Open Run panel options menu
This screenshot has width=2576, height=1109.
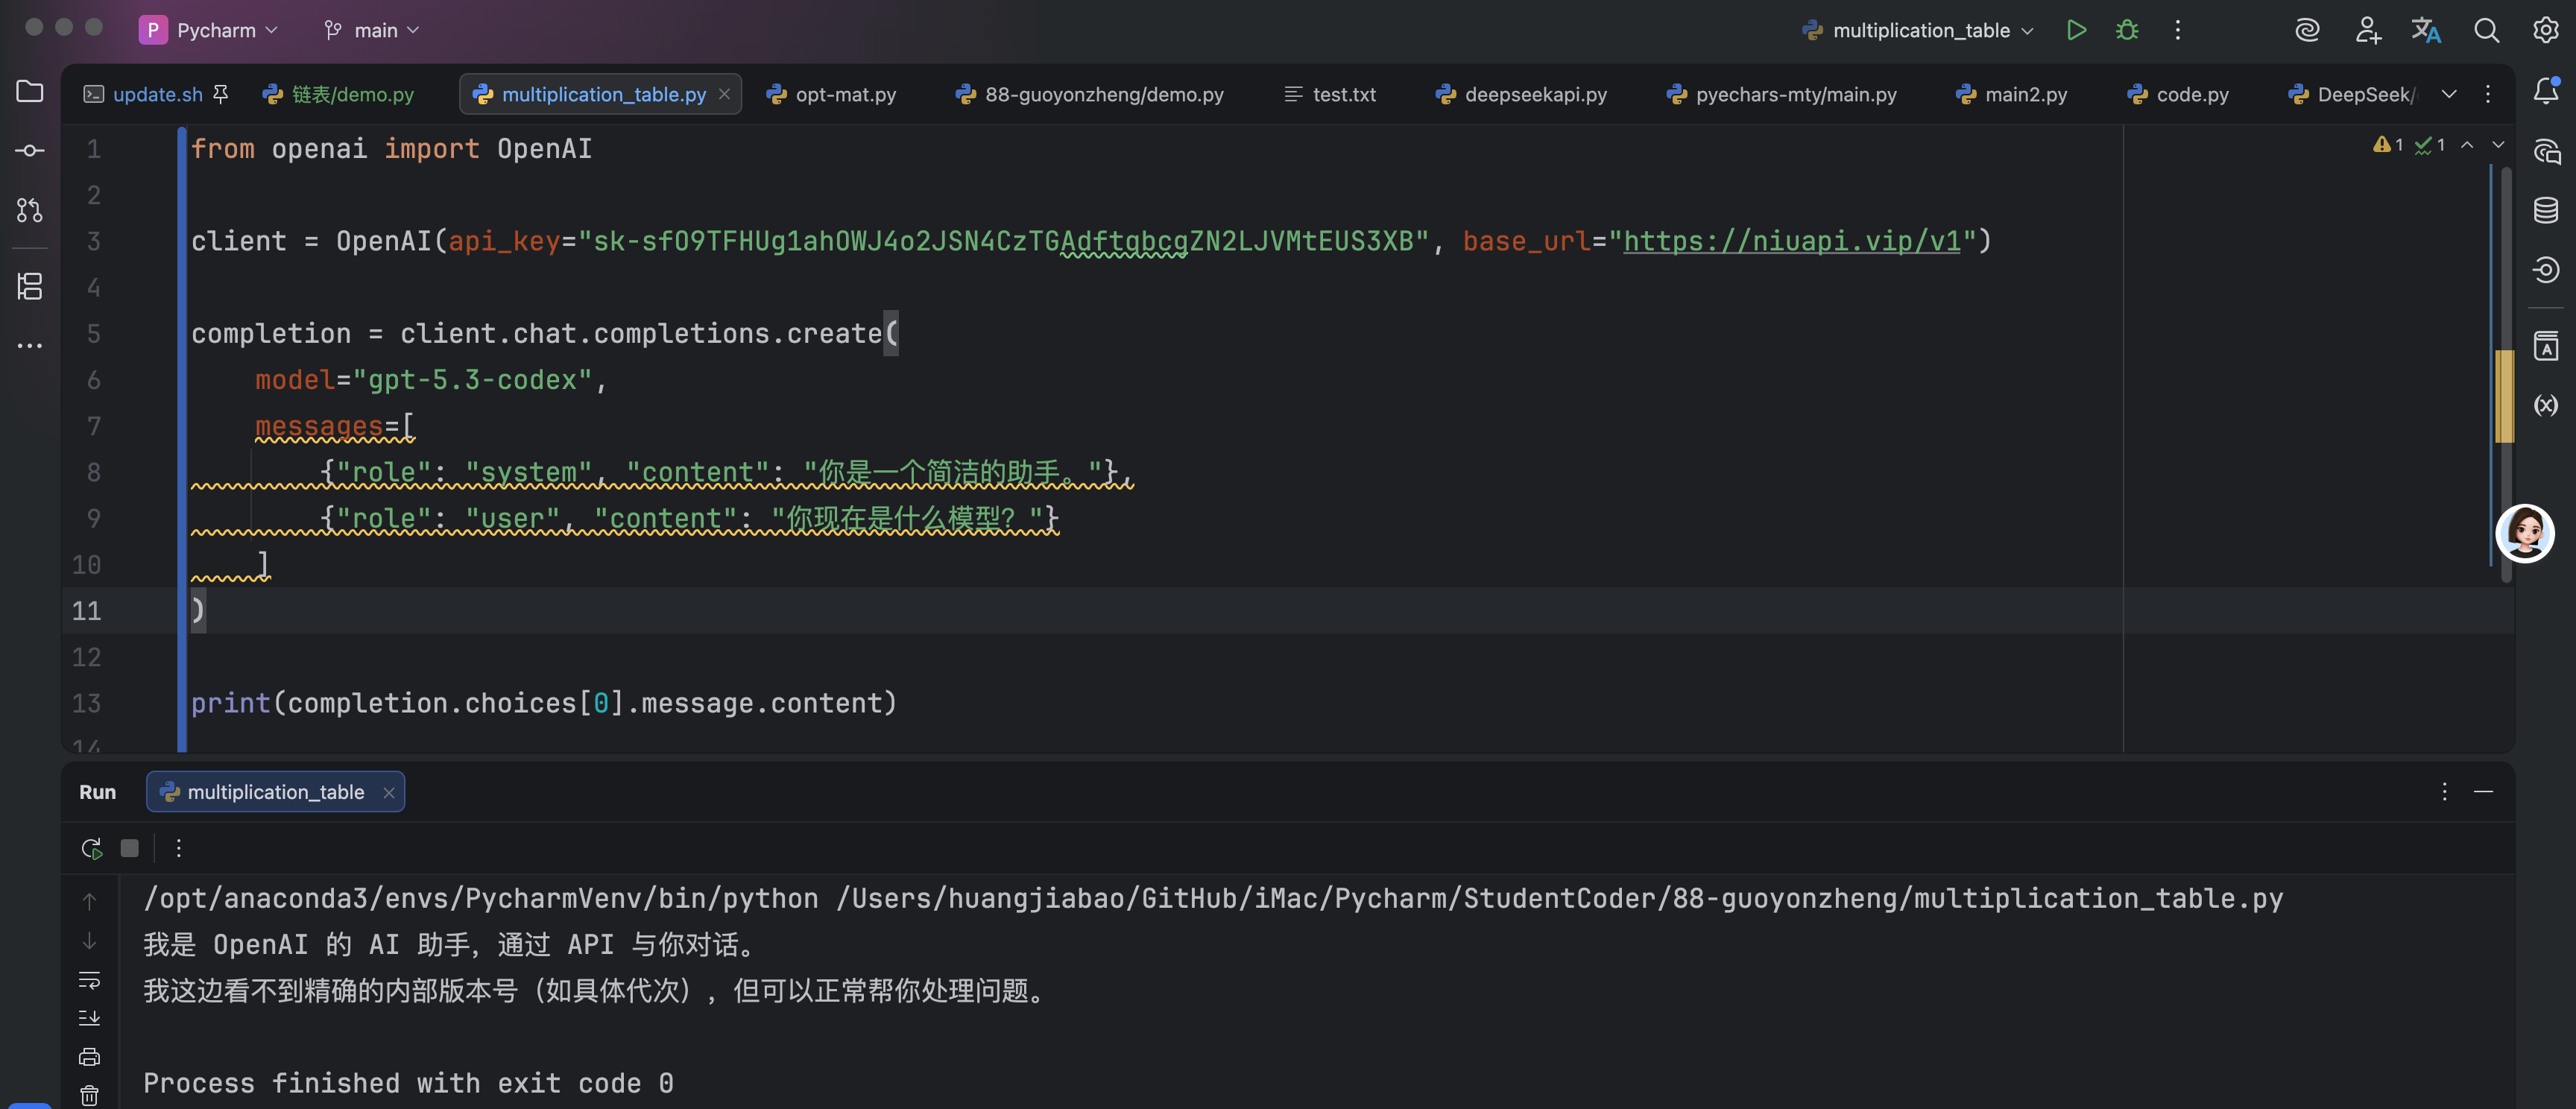(x=2444, y=791)
